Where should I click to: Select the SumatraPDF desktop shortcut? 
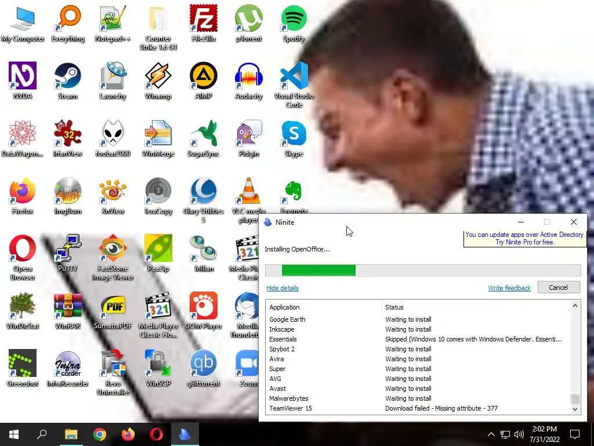click(113, 311)
